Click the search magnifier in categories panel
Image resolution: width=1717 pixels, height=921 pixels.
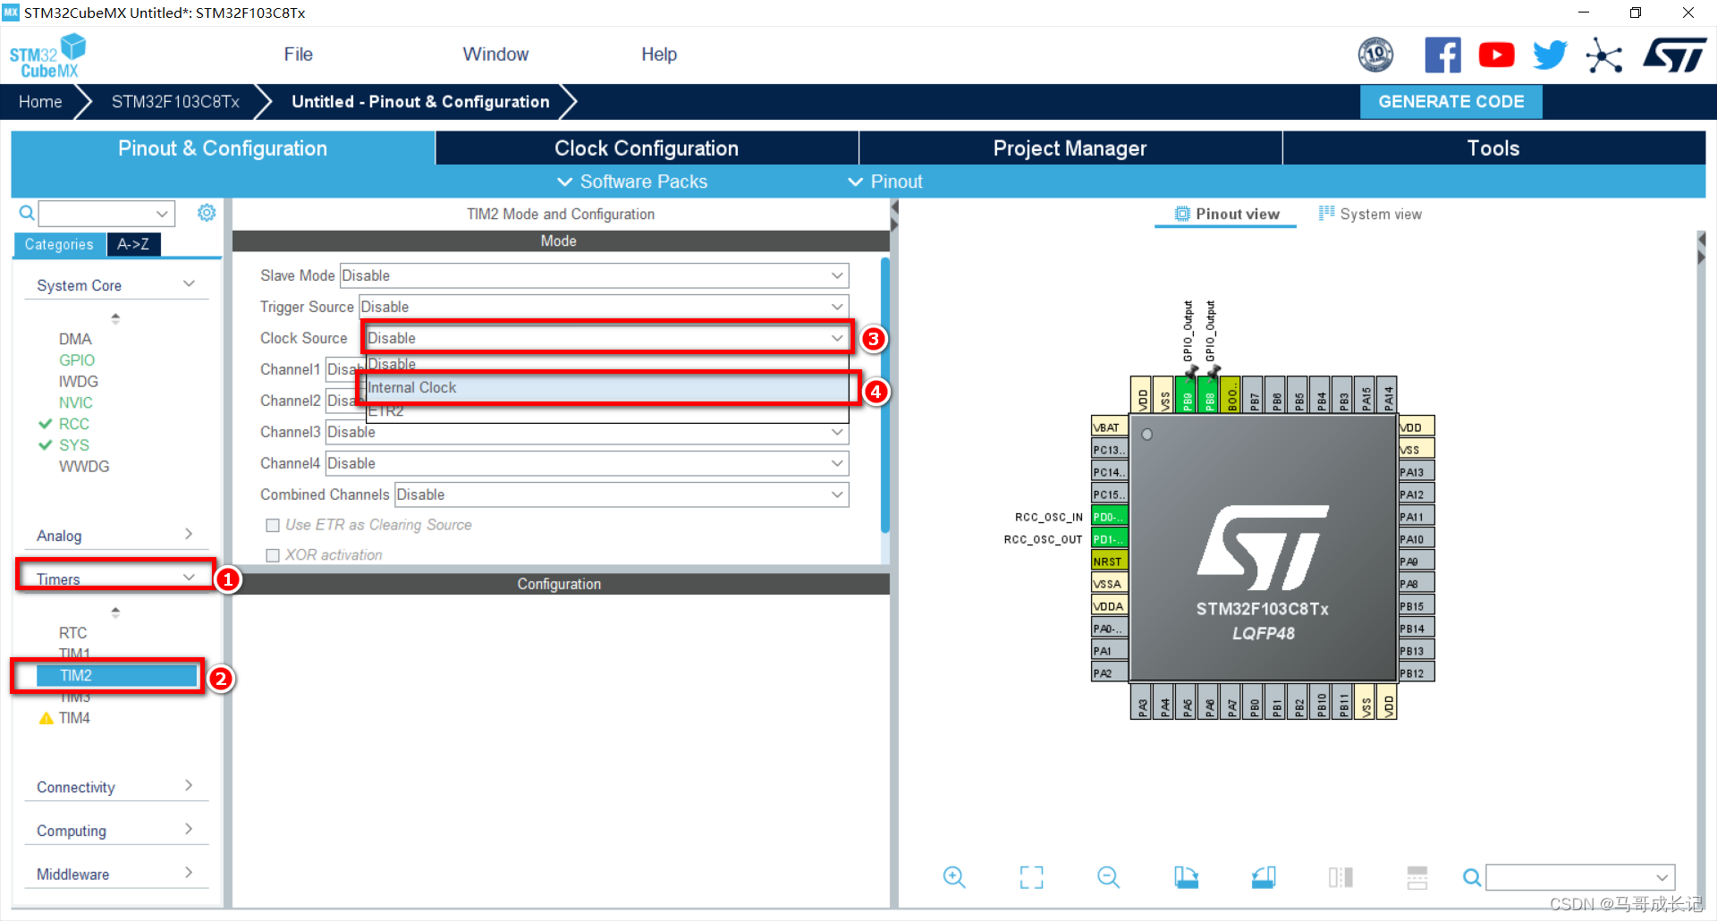click(27, 213)
